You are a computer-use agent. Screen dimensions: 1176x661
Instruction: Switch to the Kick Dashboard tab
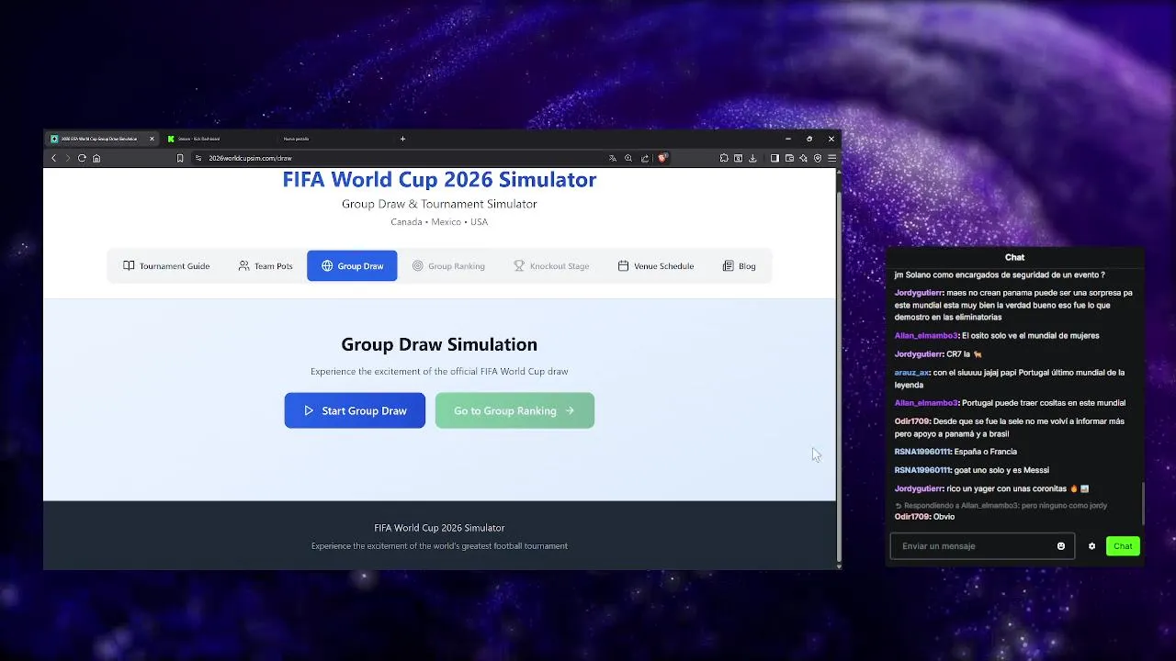(218, 139)
